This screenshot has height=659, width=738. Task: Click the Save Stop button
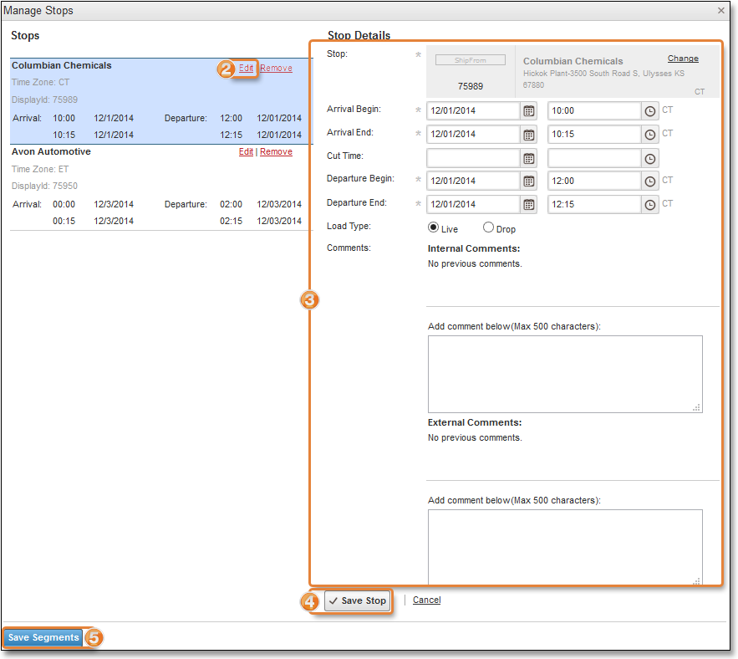[357, 600]
